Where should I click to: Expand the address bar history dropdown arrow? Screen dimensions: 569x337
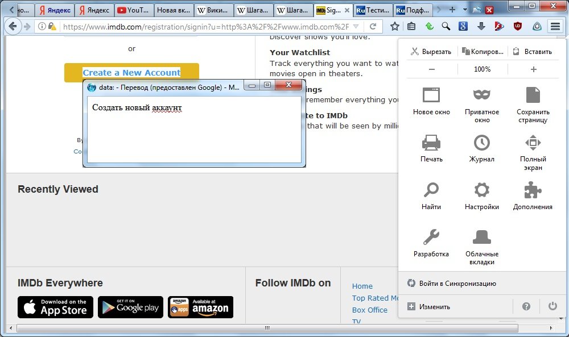(356, 26)
